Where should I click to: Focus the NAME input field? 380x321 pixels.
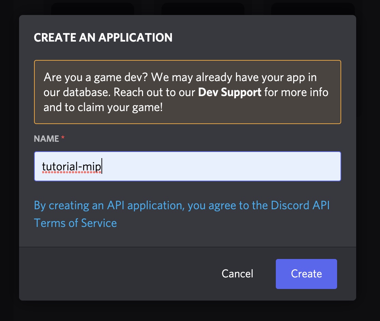click(188, 166)
